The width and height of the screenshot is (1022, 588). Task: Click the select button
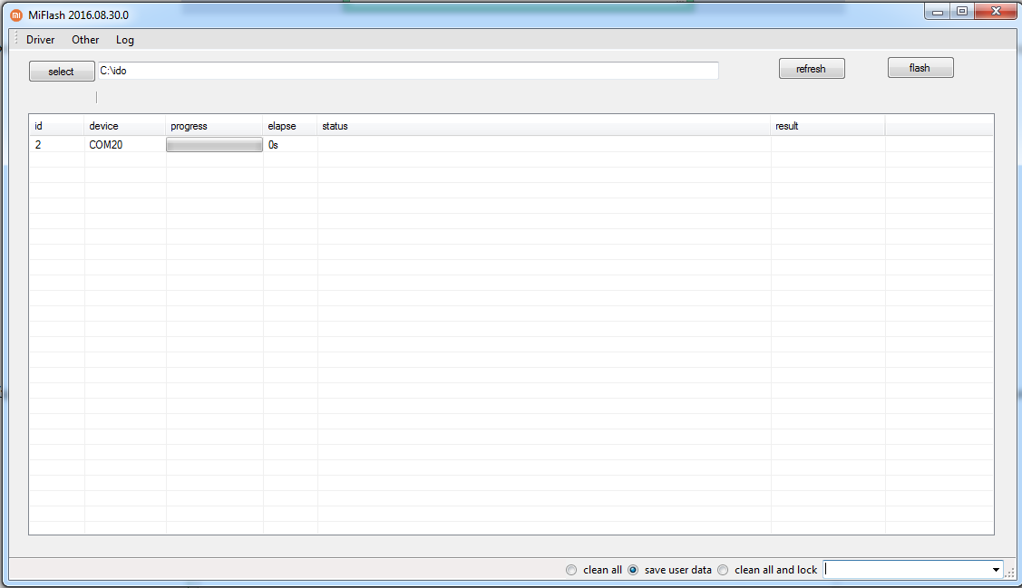62,71
